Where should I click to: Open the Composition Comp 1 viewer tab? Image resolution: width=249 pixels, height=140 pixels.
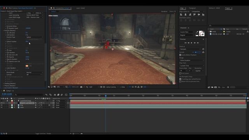tap(62, 8)
